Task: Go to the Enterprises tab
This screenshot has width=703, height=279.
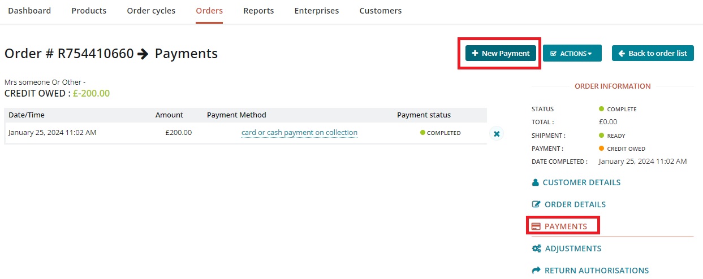Action: coord(317,11)
